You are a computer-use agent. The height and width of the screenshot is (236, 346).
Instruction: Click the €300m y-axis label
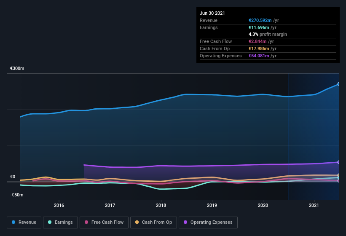(17, 68)
